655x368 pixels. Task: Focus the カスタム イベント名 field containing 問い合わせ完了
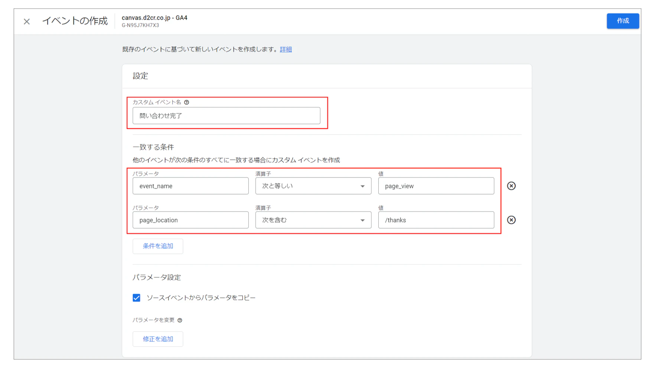pyautogui.click(x=227, y=116)
